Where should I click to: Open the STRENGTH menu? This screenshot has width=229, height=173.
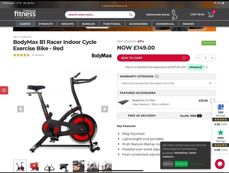pyautogui.click(x=46, y=24)
